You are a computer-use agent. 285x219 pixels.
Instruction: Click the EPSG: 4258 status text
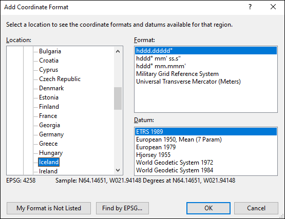pos(21,181)
